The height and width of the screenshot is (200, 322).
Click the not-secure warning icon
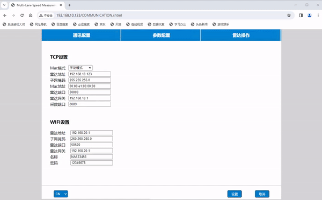coord(41,16)
